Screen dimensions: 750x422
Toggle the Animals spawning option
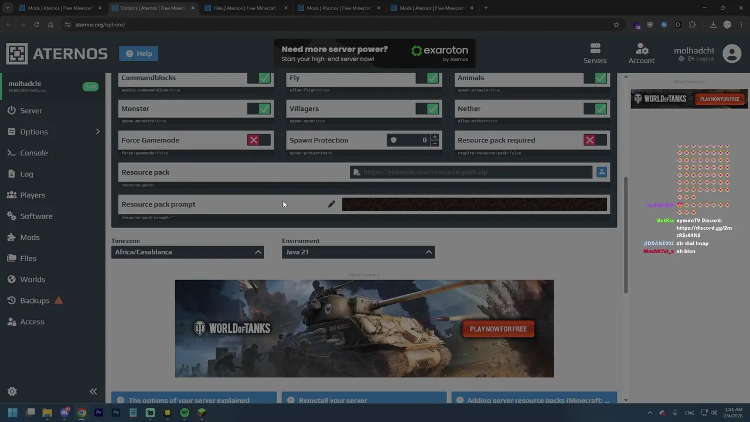[595, 78]
